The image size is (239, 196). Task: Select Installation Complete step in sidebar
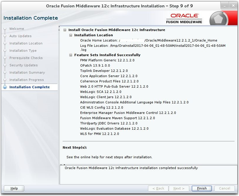click(x=29, y=87)
